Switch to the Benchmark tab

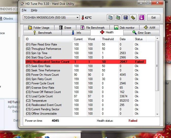43,33
